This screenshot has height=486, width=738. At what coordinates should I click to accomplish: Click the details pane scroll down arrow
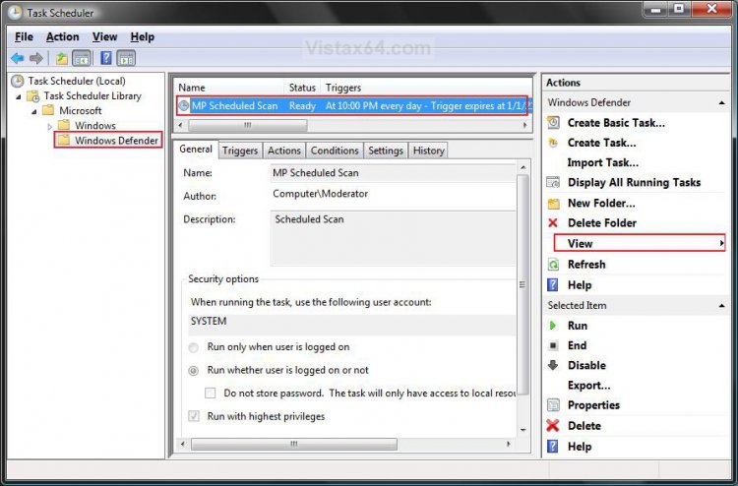(523, 430)
